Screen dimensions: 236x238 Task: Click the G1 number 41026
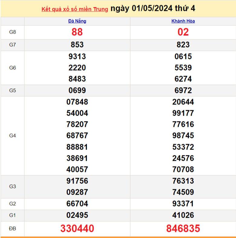pos(183,215)
